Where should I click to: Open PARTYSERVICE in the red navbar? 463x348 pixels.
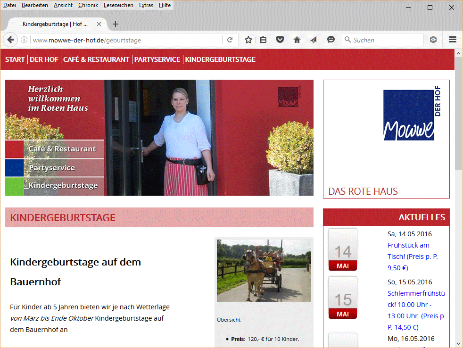[157, 59]
